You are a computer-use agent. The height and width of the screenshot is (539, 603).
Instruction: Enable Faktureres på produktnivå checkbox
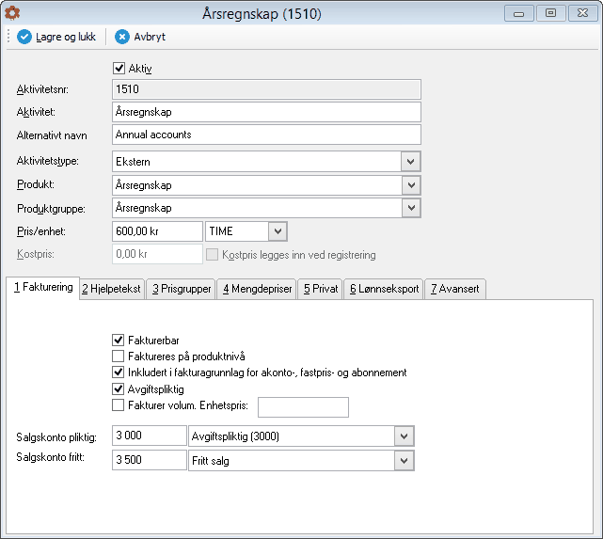click(119, 356)
